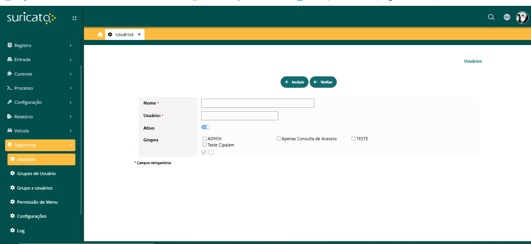
Task: Click the Entrada inbox icon
Action: (10, 60)
